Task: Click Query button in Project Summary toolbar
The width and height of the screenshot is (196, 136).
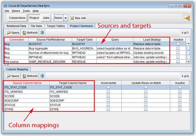Action: 13,33
